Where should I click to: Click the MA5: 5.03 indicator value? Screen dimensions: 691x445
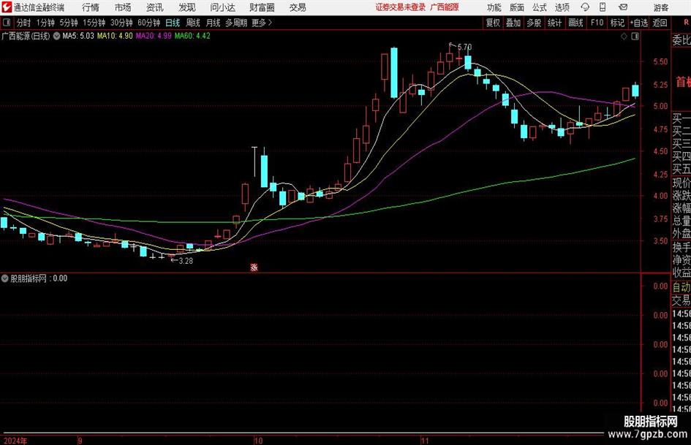click(x=78, y=36)
